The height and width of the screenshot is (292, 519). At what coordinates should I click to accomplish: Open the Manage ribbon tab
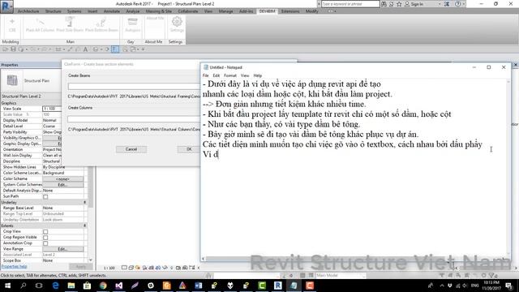225,11
